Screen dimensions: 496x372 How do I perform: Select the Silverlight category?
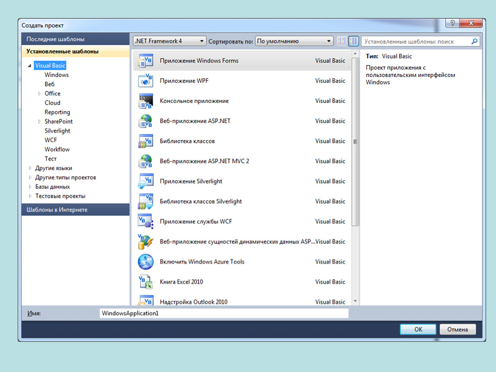(x=57, y=131)
